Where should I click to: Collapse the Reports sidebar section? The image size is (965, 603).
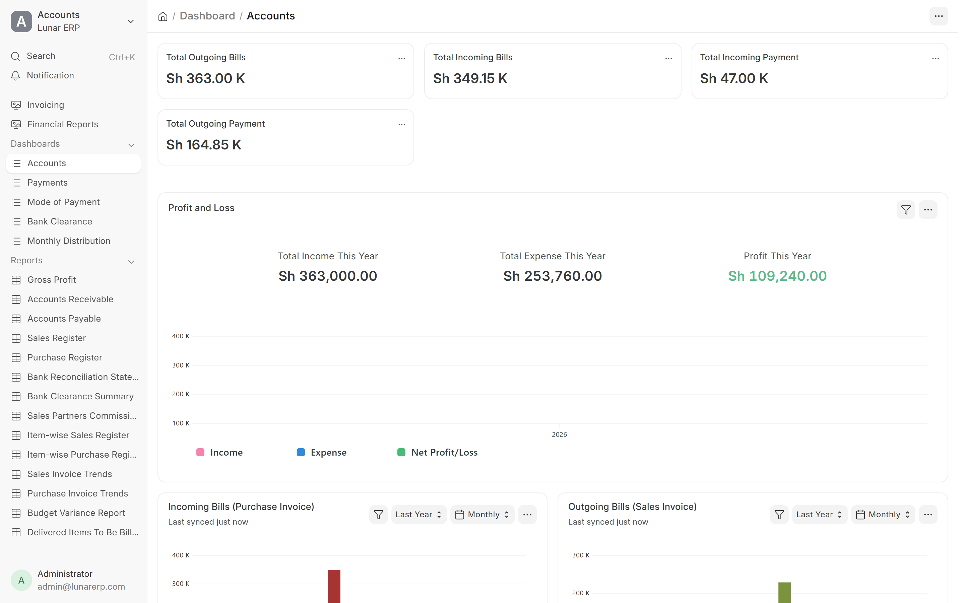click(131, 262)
